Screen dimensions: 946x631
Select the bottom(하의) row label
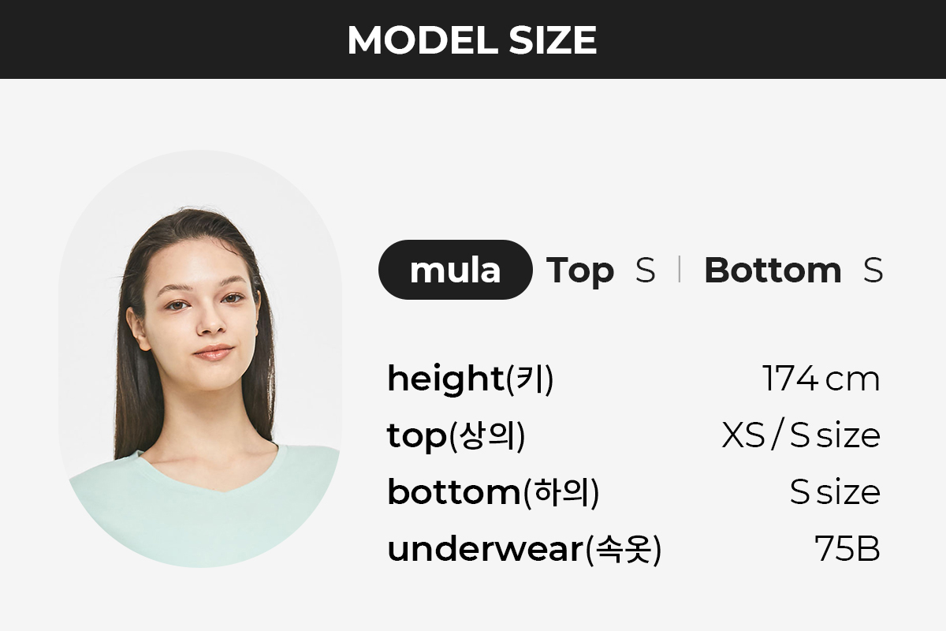tap(493, 493)
